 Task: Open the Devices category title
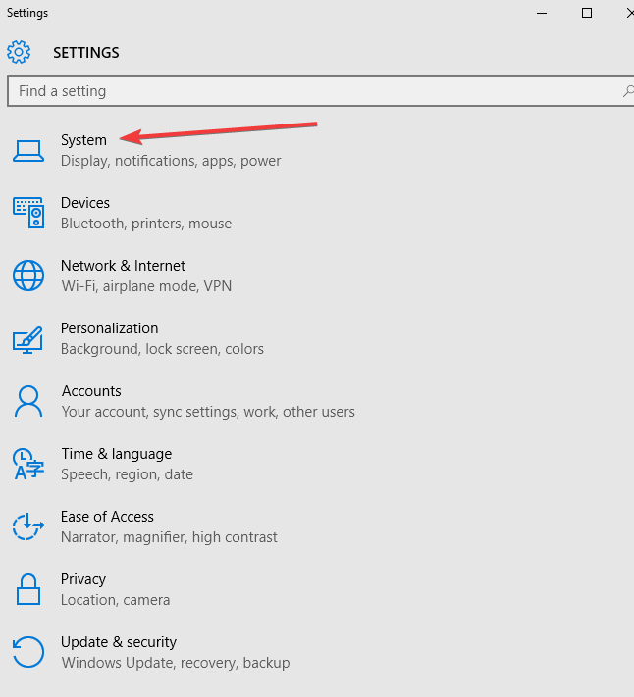click(85, 203)
